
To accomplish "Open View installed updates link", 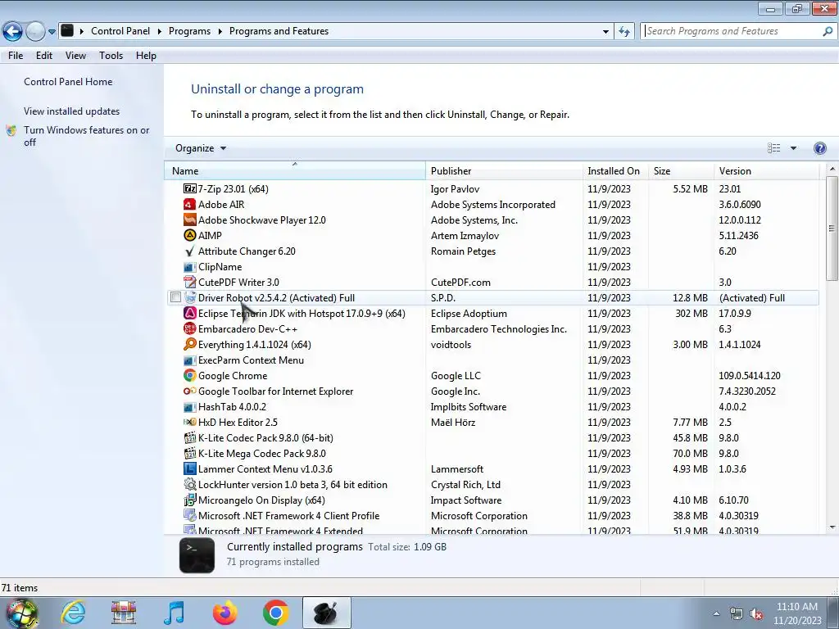I will tap(72, 111).
